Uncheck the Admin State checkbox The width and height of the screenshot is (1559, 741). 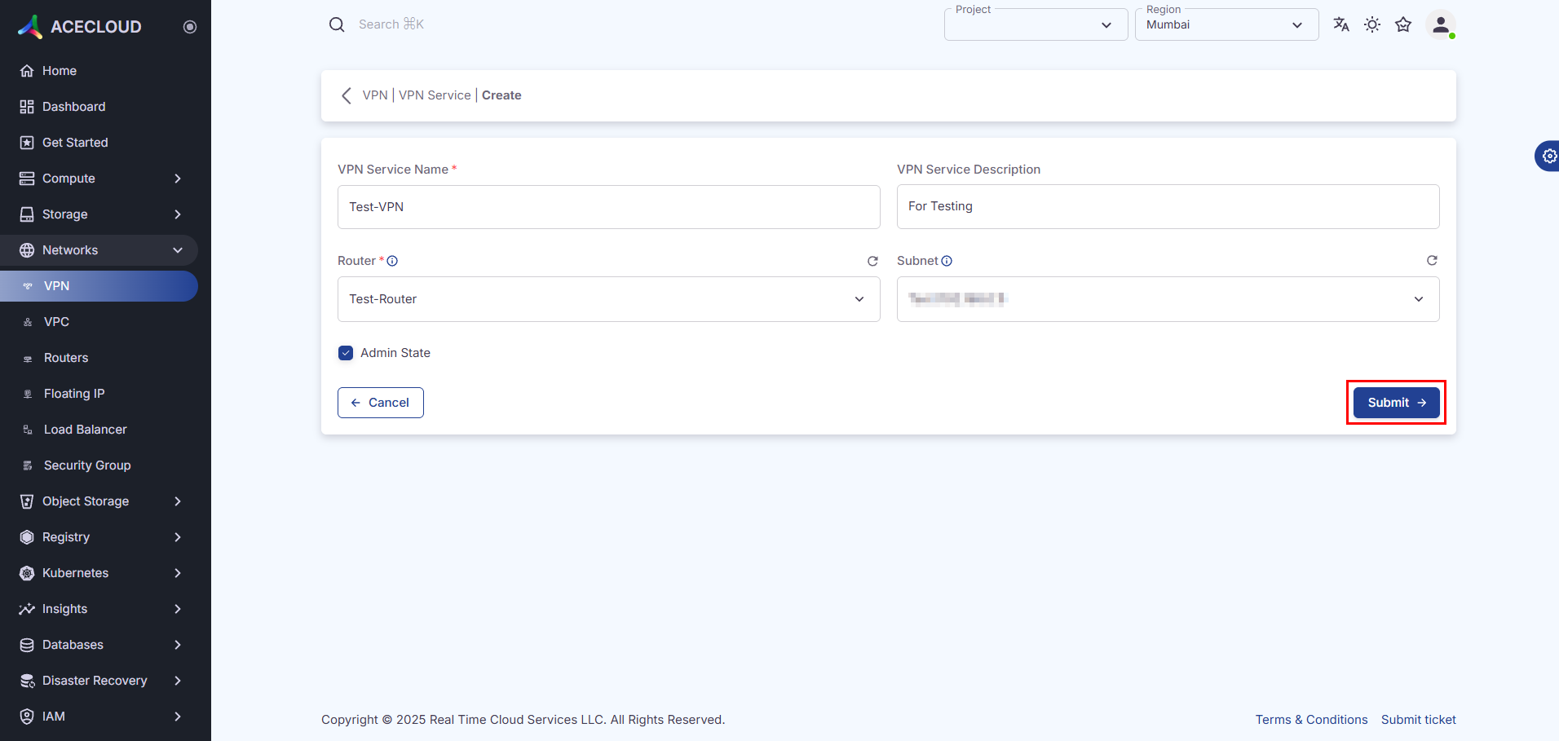(x=346, y=353)
